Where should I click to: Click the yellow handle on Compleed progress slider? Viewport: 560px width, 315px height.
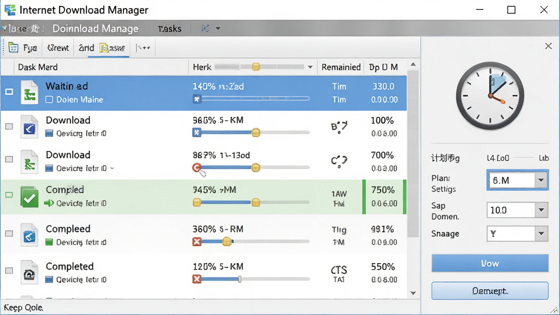point(227,242)
